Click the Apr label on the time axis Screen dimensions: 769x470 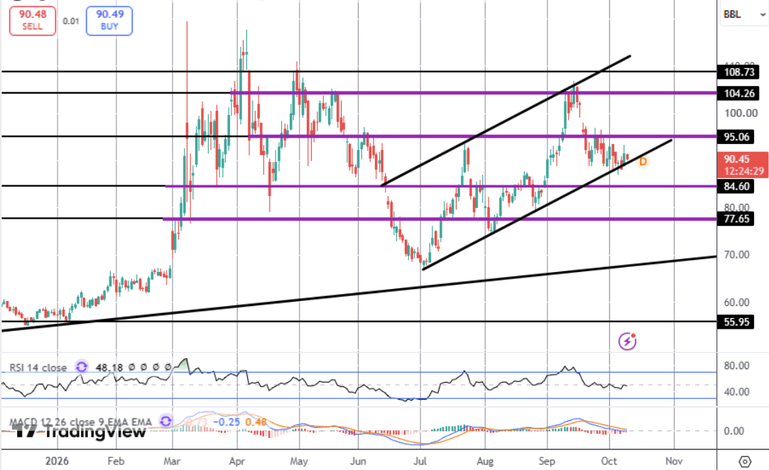coord(237,461)
